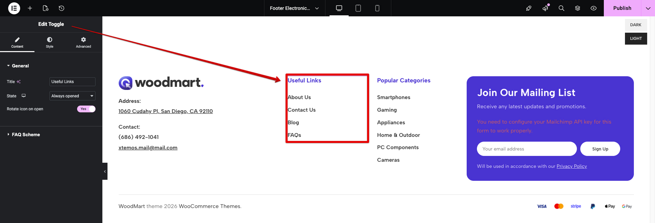Switch preview to DARK mode
Image resolution: width=655 pixels, height=223 pixels.
click(x=636, y=25)
